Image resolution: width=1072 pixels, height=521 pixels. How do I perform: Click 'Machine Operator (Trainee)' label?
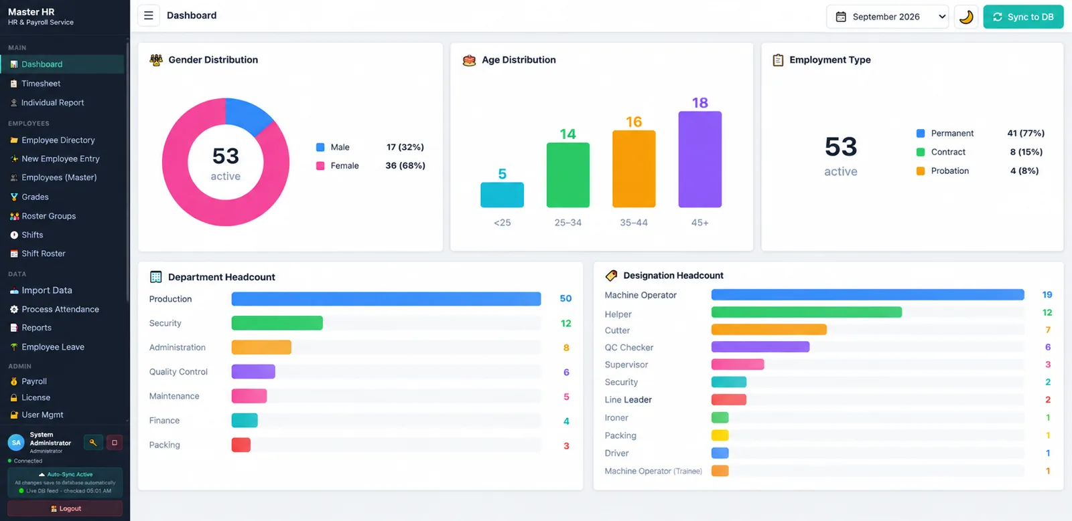click(653, 471)
